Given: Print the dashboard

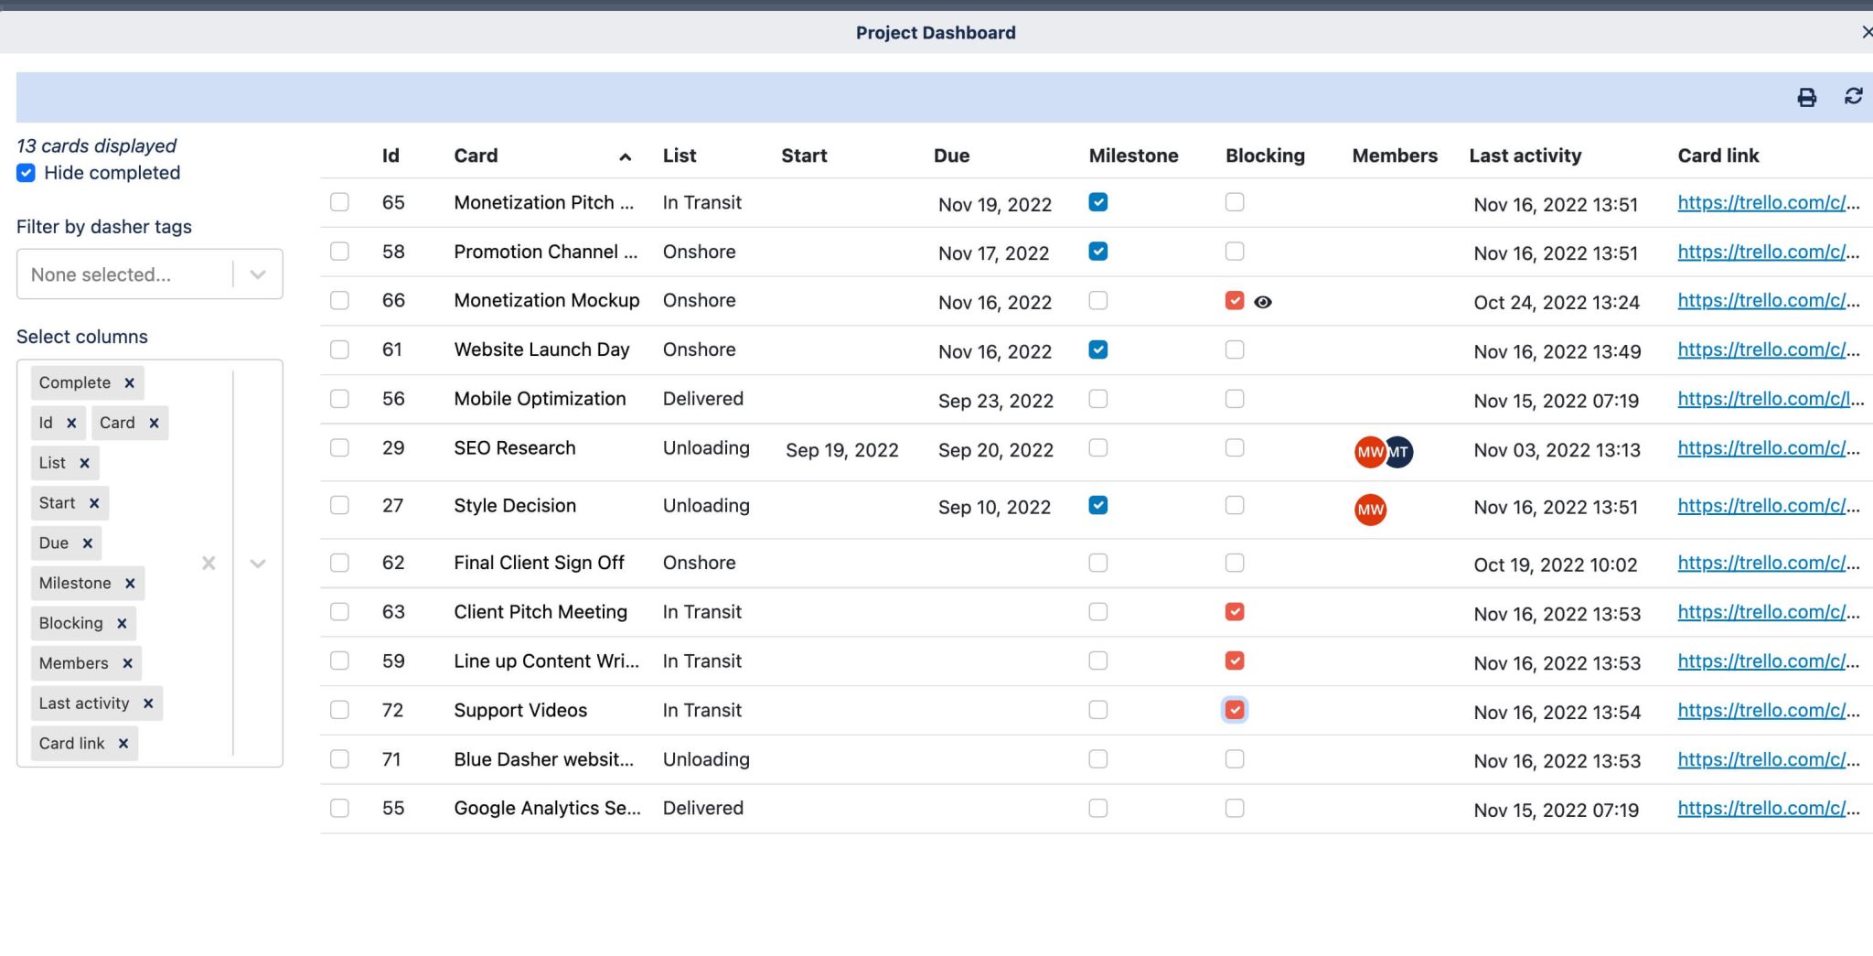Looking at the screenshot, I should (1806, 96).
